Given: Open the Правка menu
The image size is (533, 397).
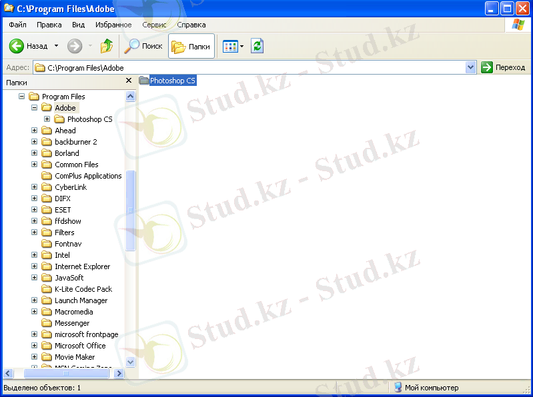Looking at the screenshot, I should coord(49,25).
